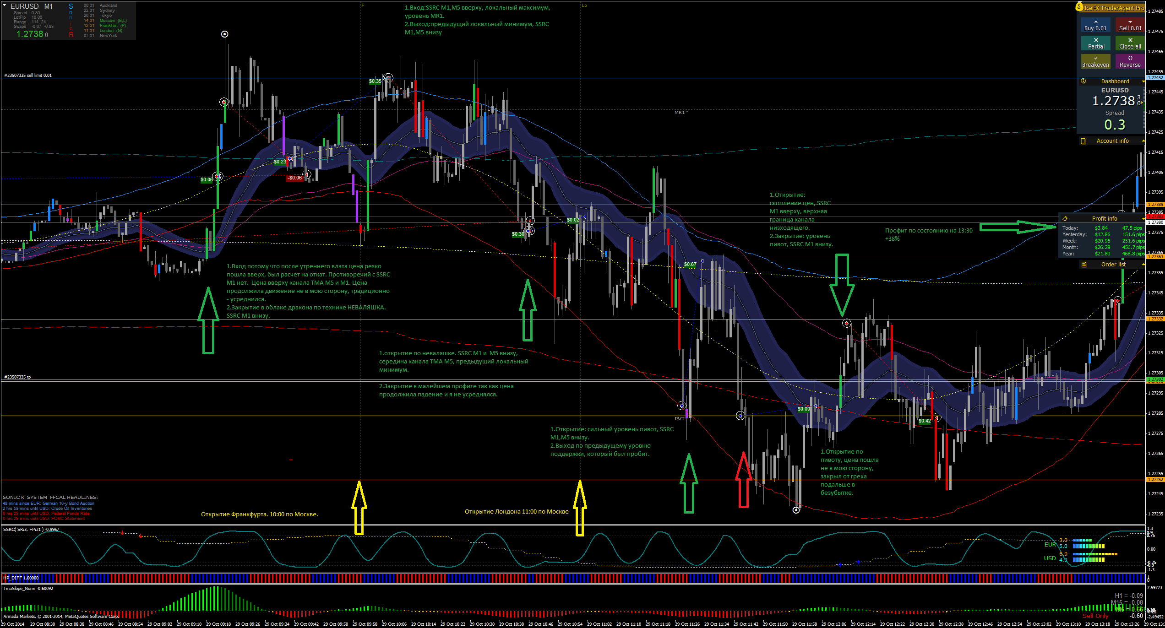Click the 29 Oct 10:06 time label
1165x628 pixels.
(x=394, y=624)
